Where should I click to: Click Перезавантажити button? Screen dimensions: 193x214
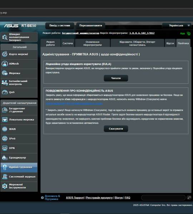click(91, 26)
